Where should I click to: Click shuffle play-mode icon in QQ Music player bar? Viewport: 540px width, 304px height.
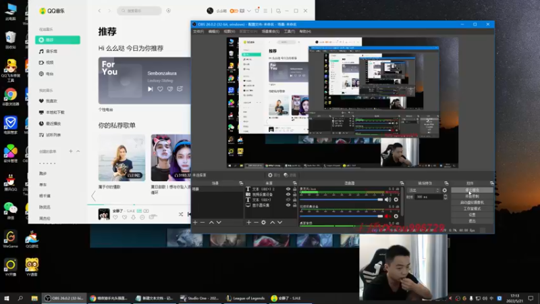click(181, 214)
